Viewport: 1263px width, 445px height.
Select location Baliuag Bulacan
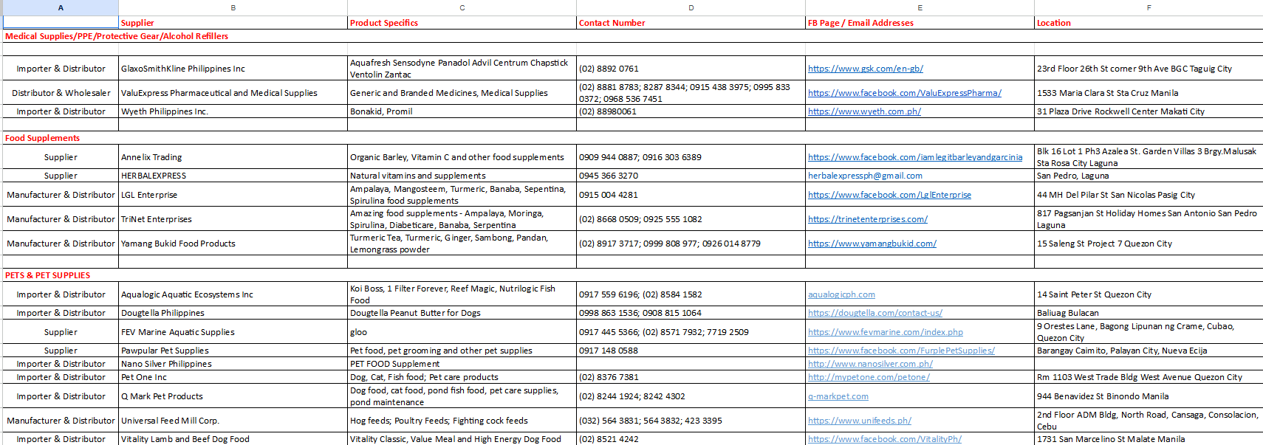pyautogui.click(x=1149, y=313)
